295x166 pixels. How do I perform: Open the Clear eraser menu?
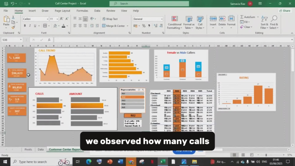[x=246, y=27]
